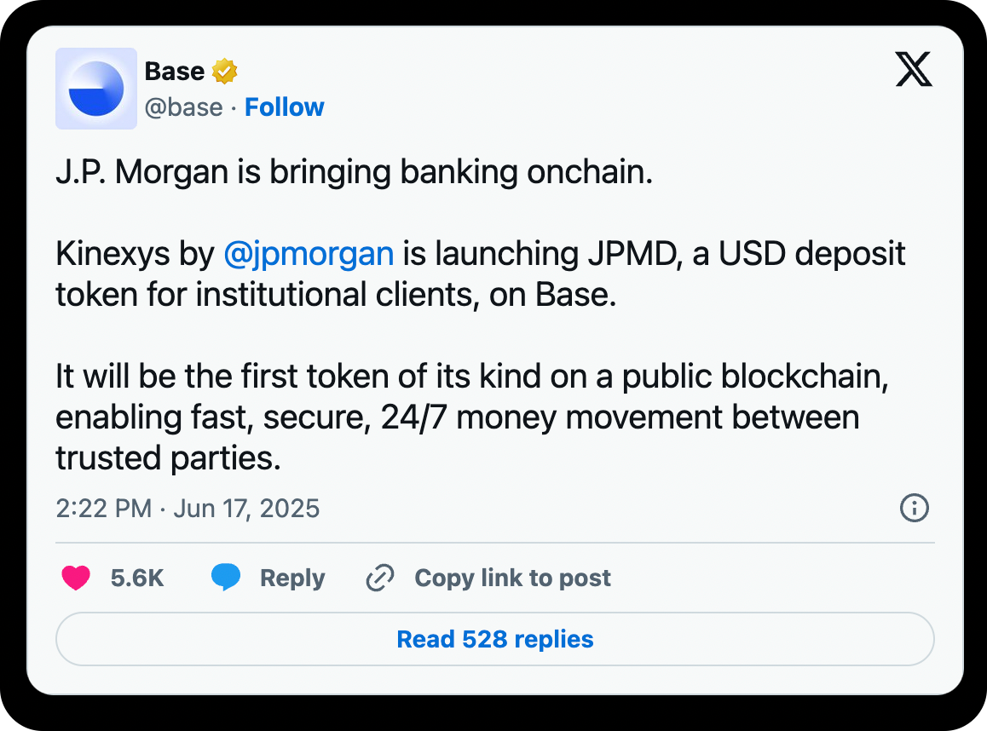Click the 5.6K likes count
This screenshot has width=987, height=731.
pos(137,578)
